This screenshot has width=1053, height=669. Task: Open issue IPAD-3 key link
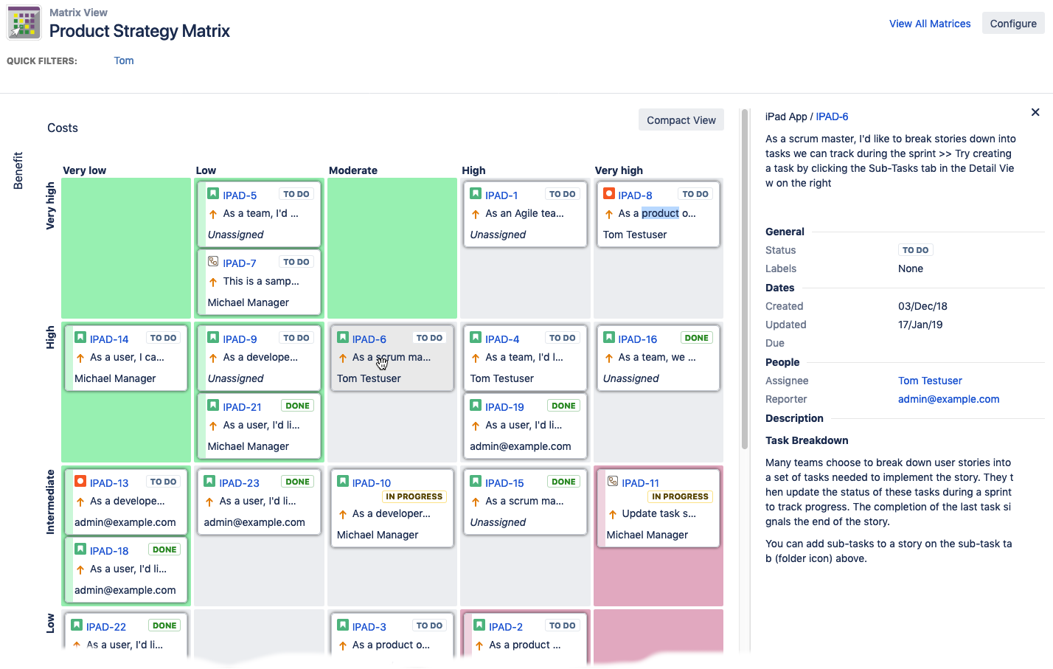point(369,627)
